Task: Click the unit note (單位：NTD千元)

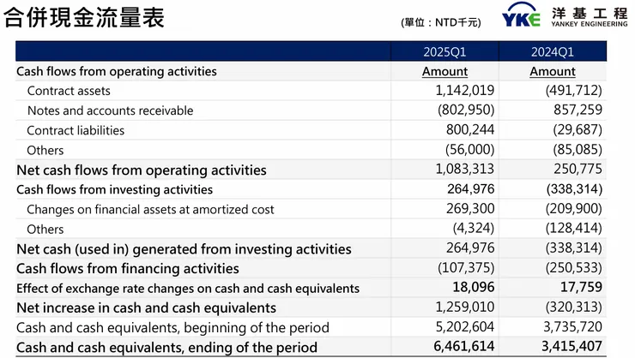Action: (441, 22)
